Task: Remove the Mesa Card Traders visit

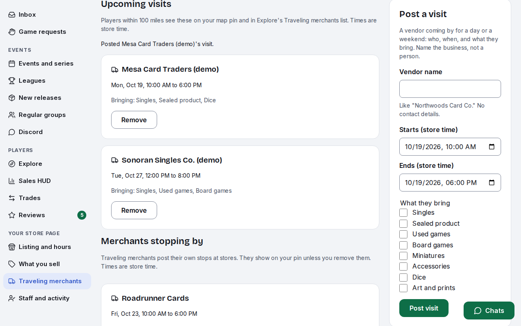Action: (x=134, y=120)
